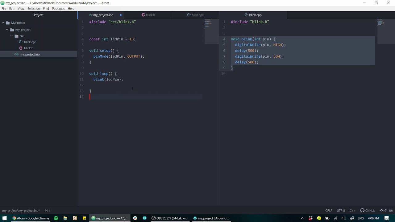Image resolution: width=395 pixels, height=222 pixels.
Task: Click the battery tray icon
Action: (x=327, y=218)
